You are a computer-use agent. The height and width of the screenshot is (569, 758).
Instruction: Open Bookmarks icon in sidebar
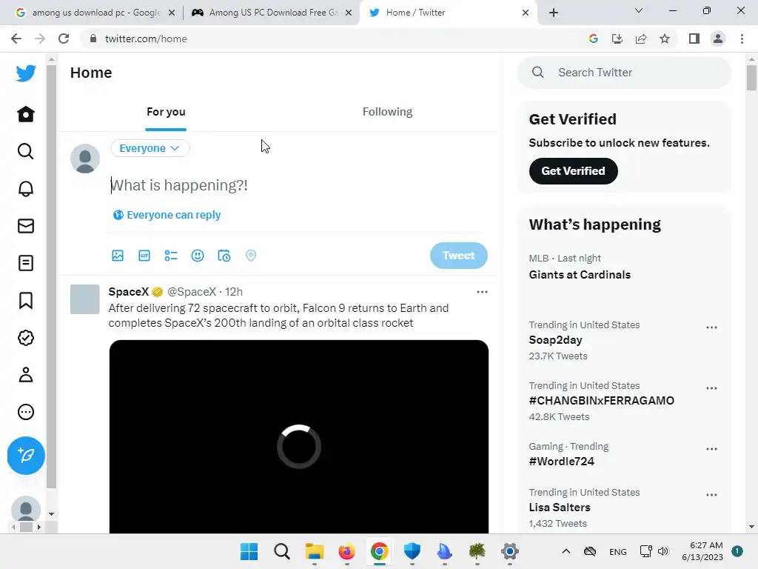point(26,301)
